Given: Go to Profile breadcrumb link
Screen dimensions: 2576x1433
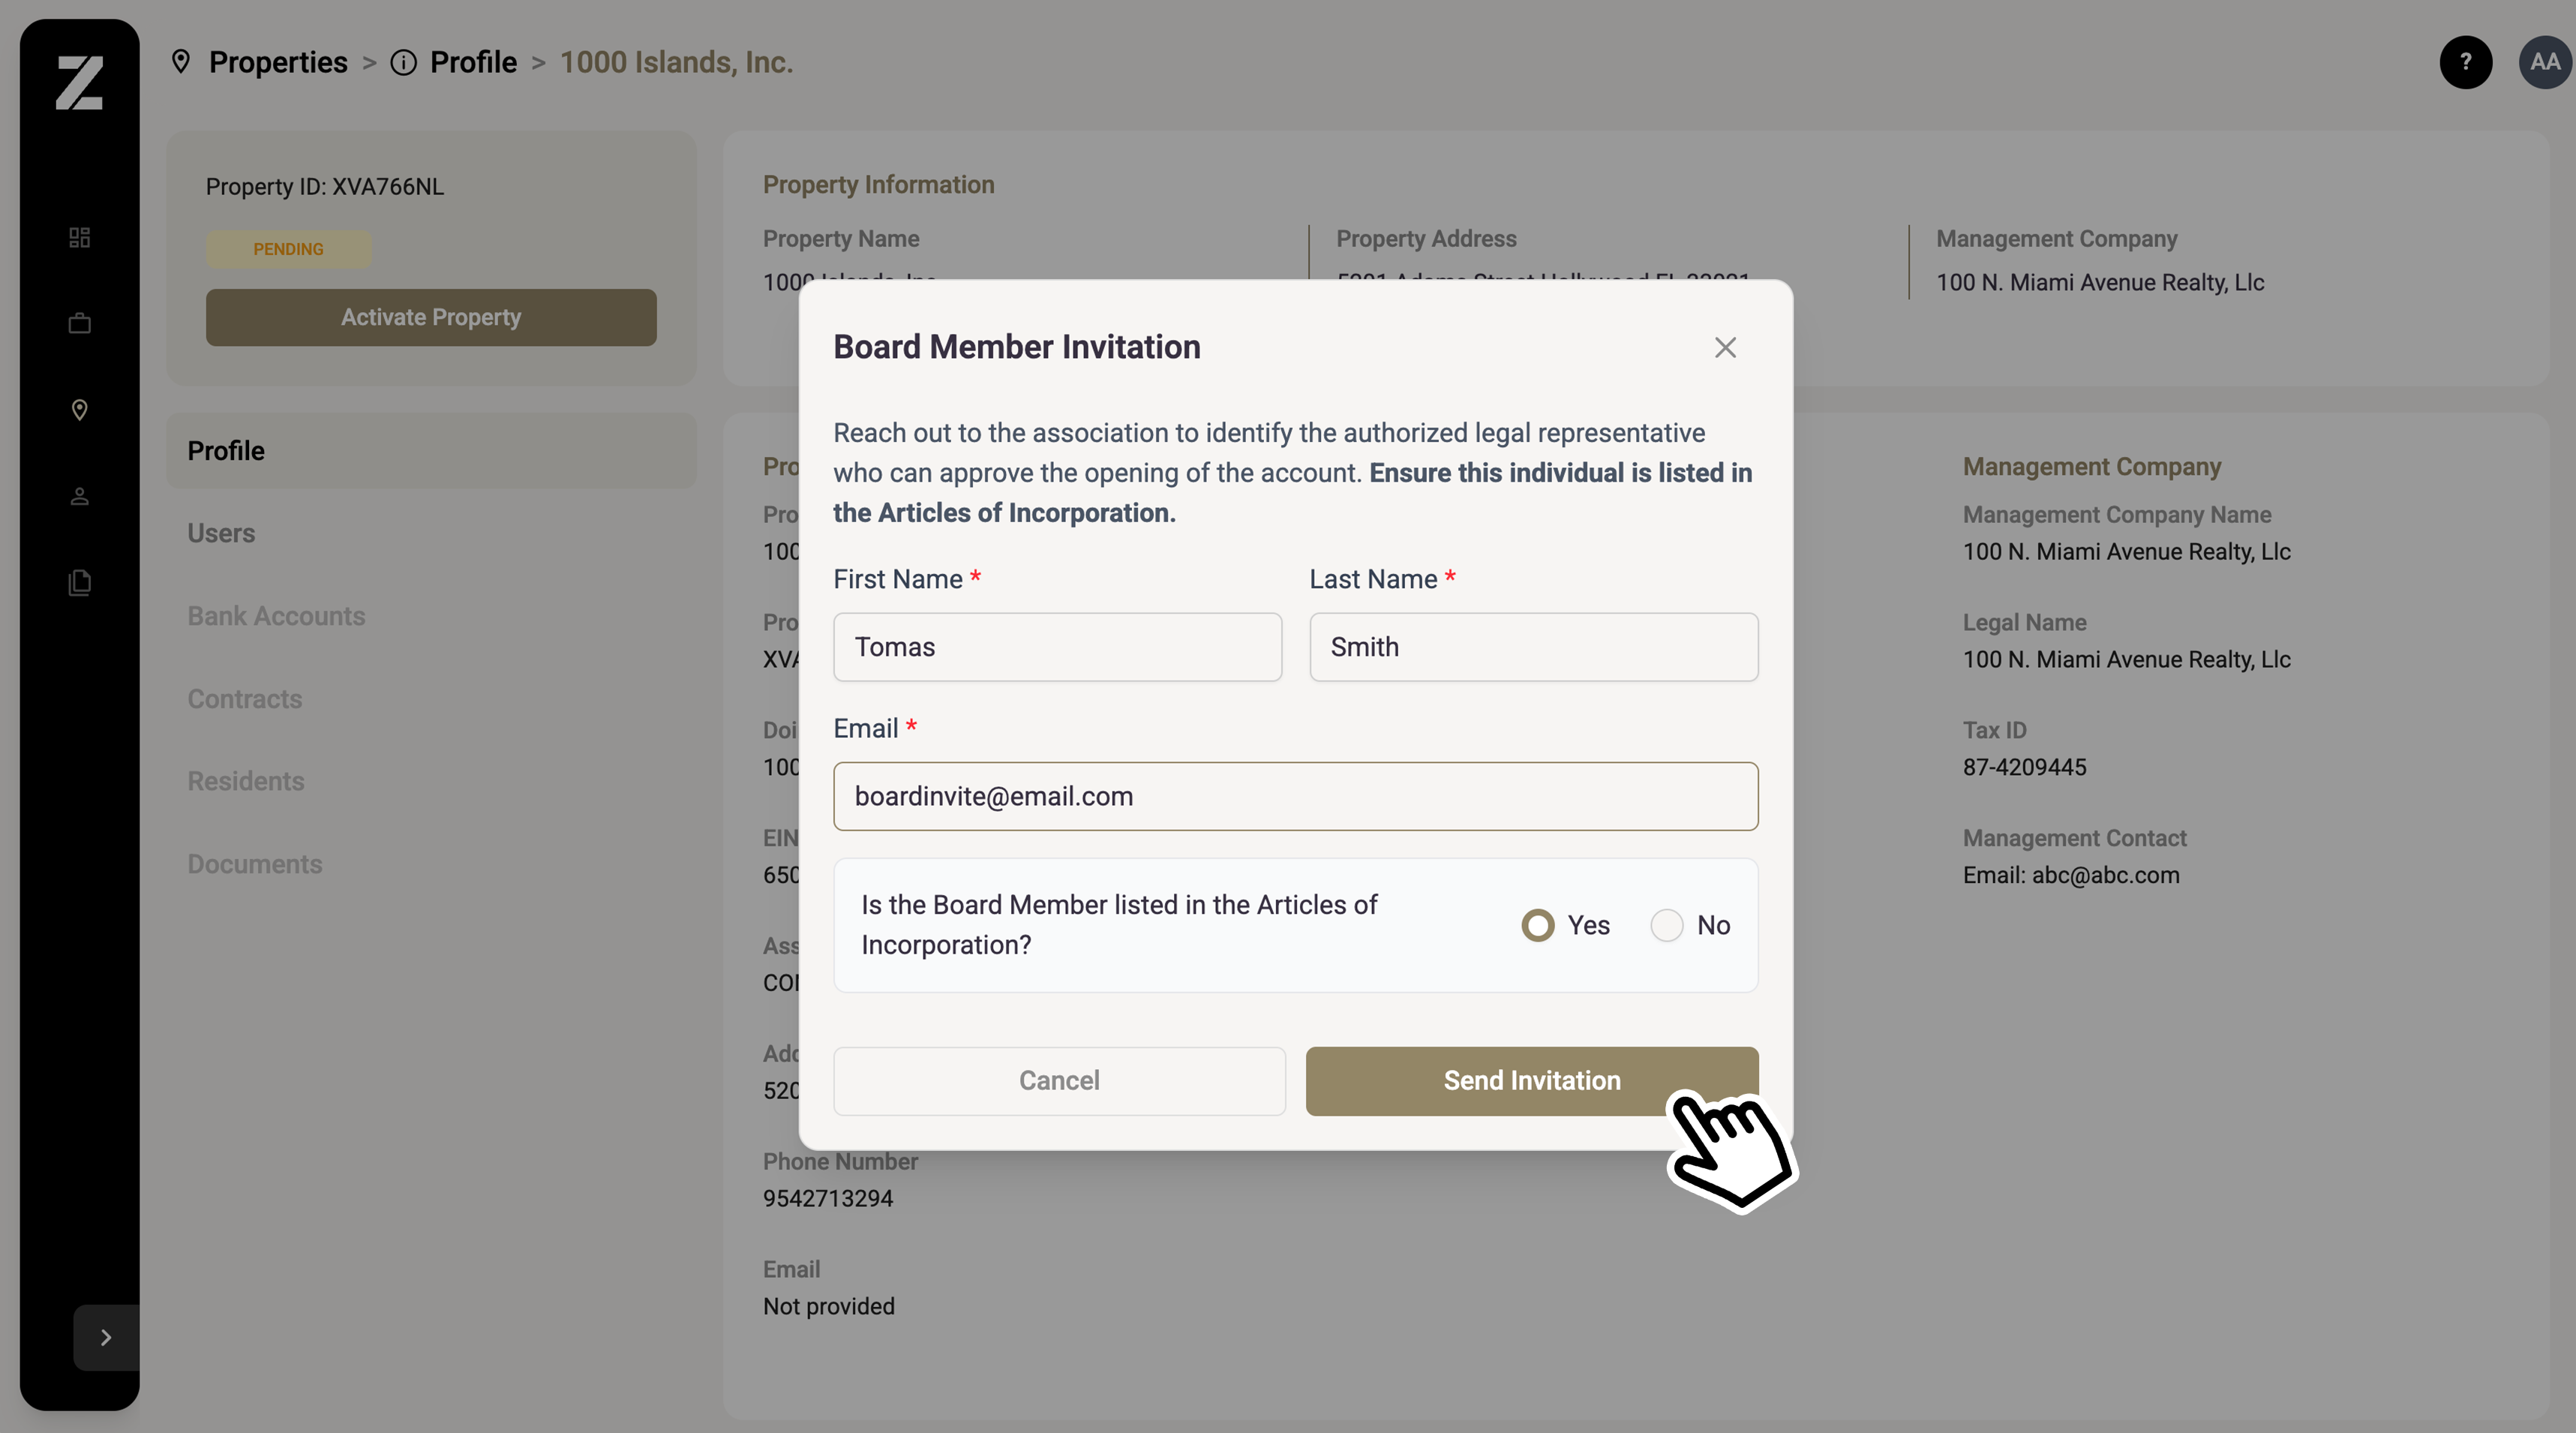Looking at the screenshot, I should [472, 62].
